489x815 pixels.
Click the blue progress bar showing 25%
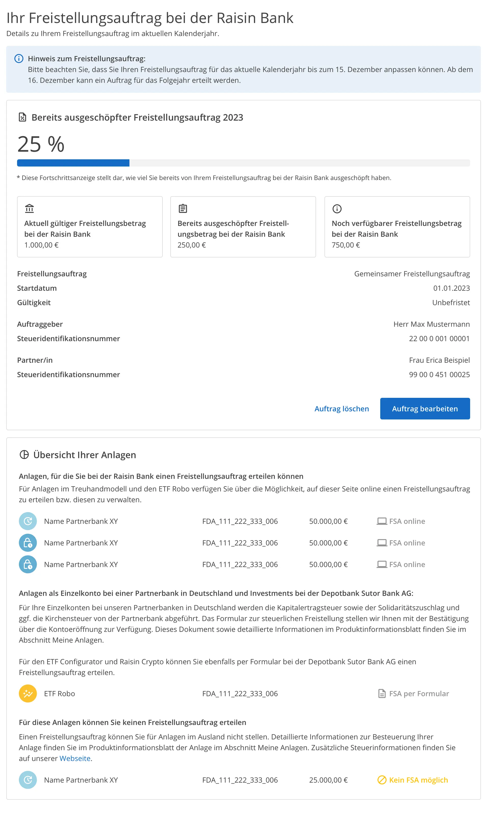pyautogui.click(x=74, y=163)
